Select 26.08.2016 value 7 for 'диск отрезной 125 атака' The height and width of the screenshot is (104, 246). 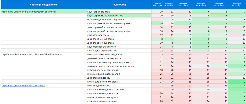pyautogui.click(x=169, y=39)
